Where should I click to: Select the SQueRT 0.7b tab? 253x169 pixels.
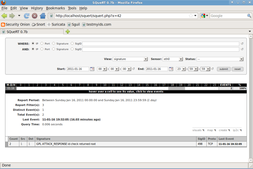click(32, 32)
